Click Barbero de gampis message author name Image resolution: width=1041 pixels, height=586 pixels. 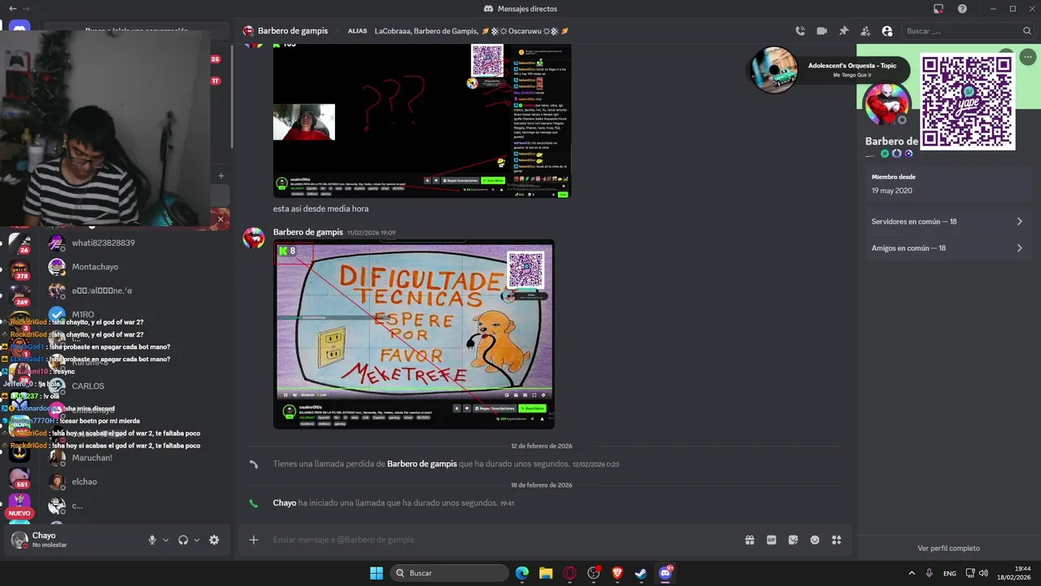(x=307, y=232)
